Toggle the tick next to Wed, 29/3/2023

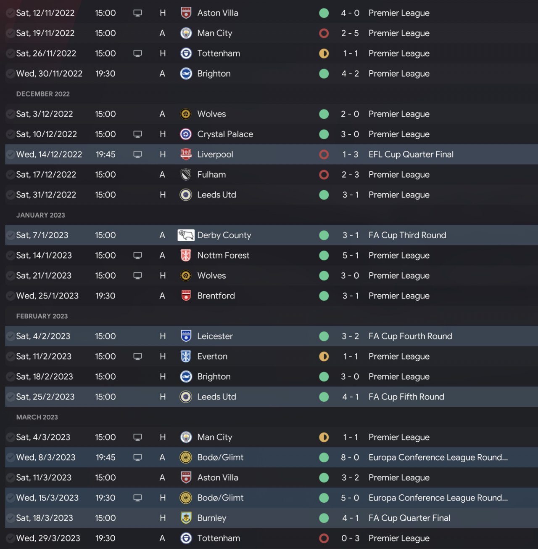10,538
